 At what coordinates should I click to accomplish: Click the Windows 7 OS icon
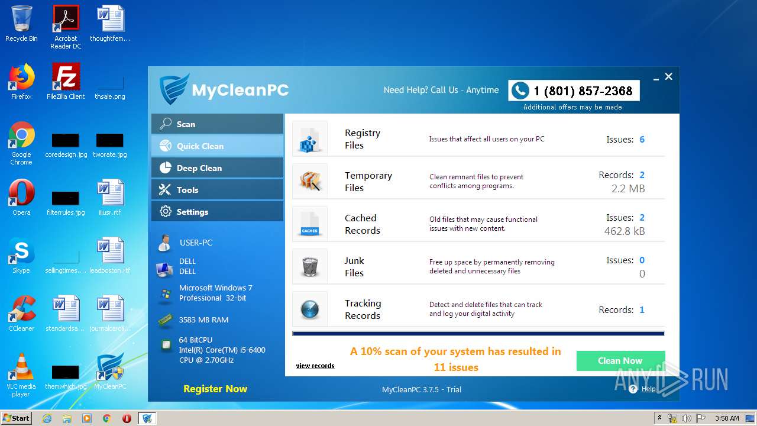pos(166,294)
